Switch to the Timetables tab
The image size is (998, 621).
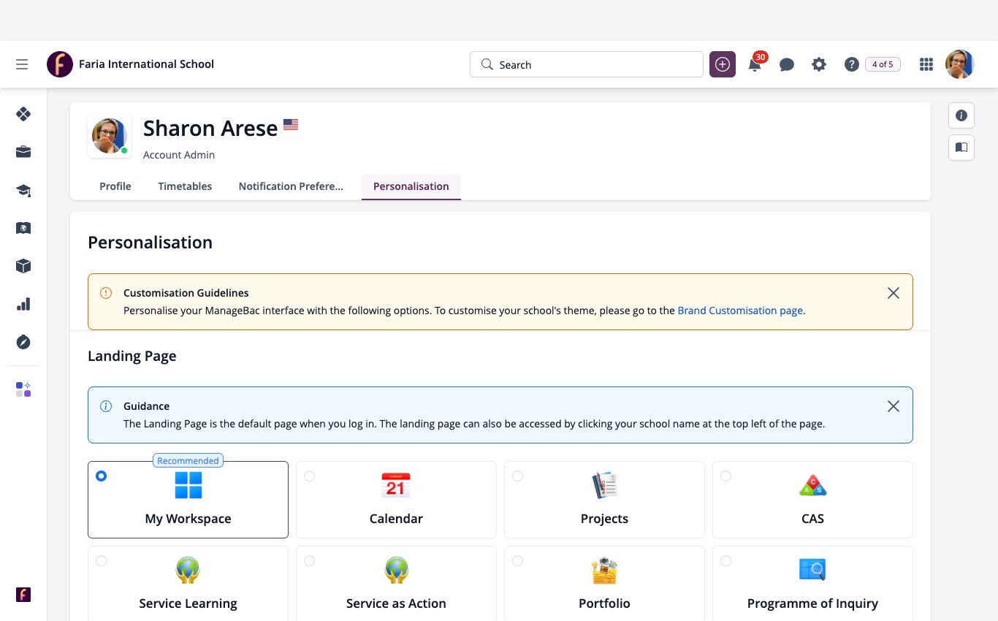point(185,186)
